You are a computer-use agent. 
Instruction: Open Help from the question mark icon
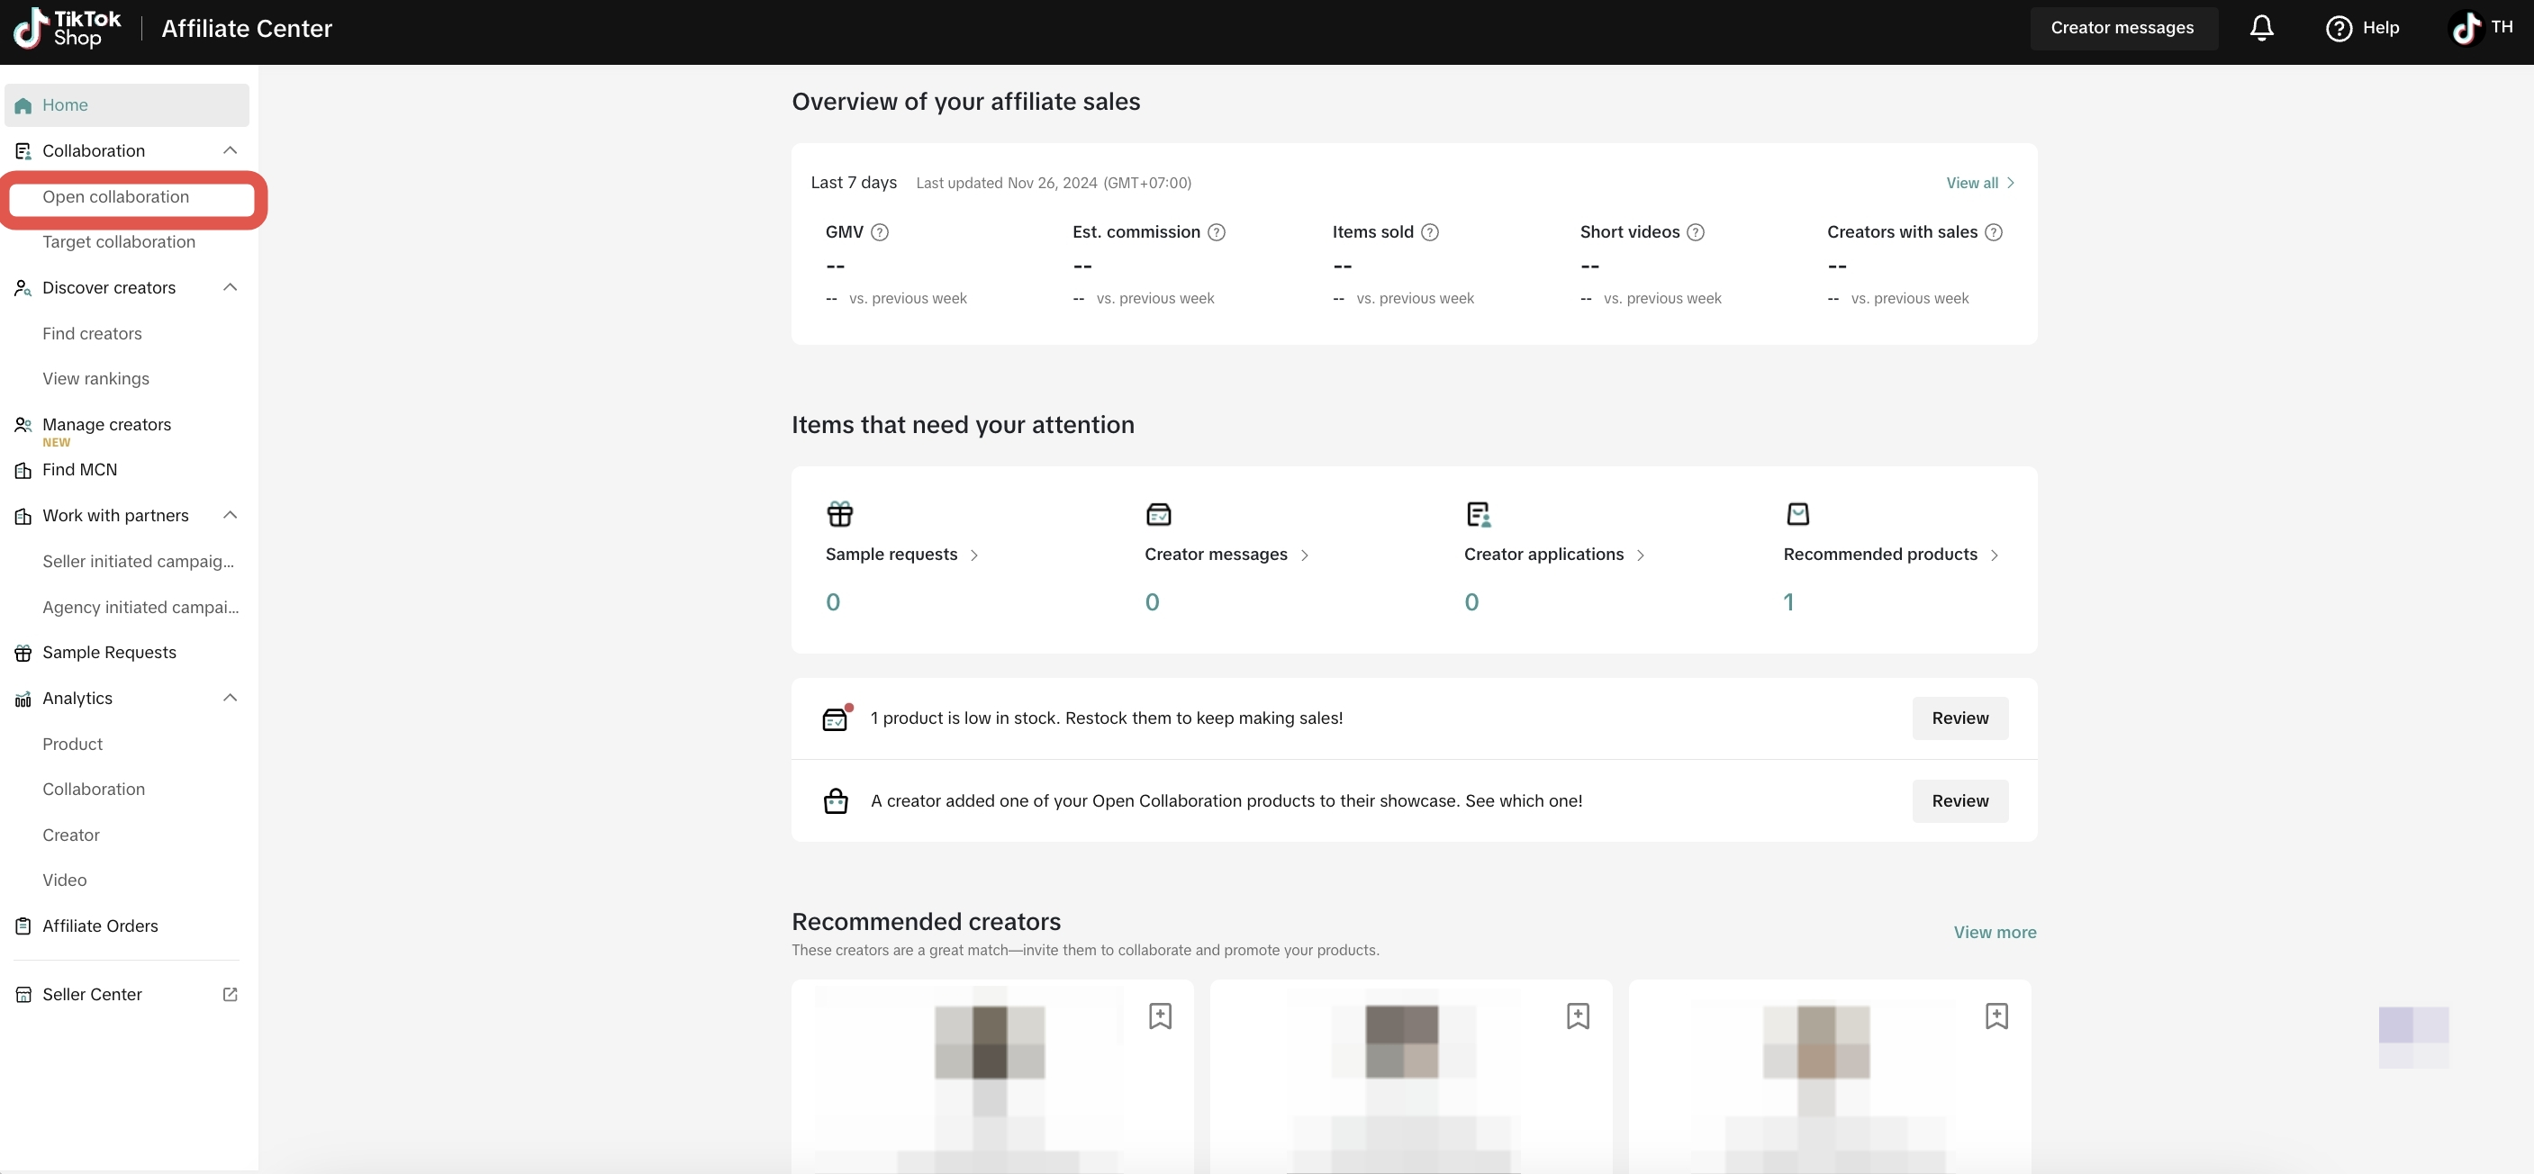pyautogui.click(x=2339, y=29)
